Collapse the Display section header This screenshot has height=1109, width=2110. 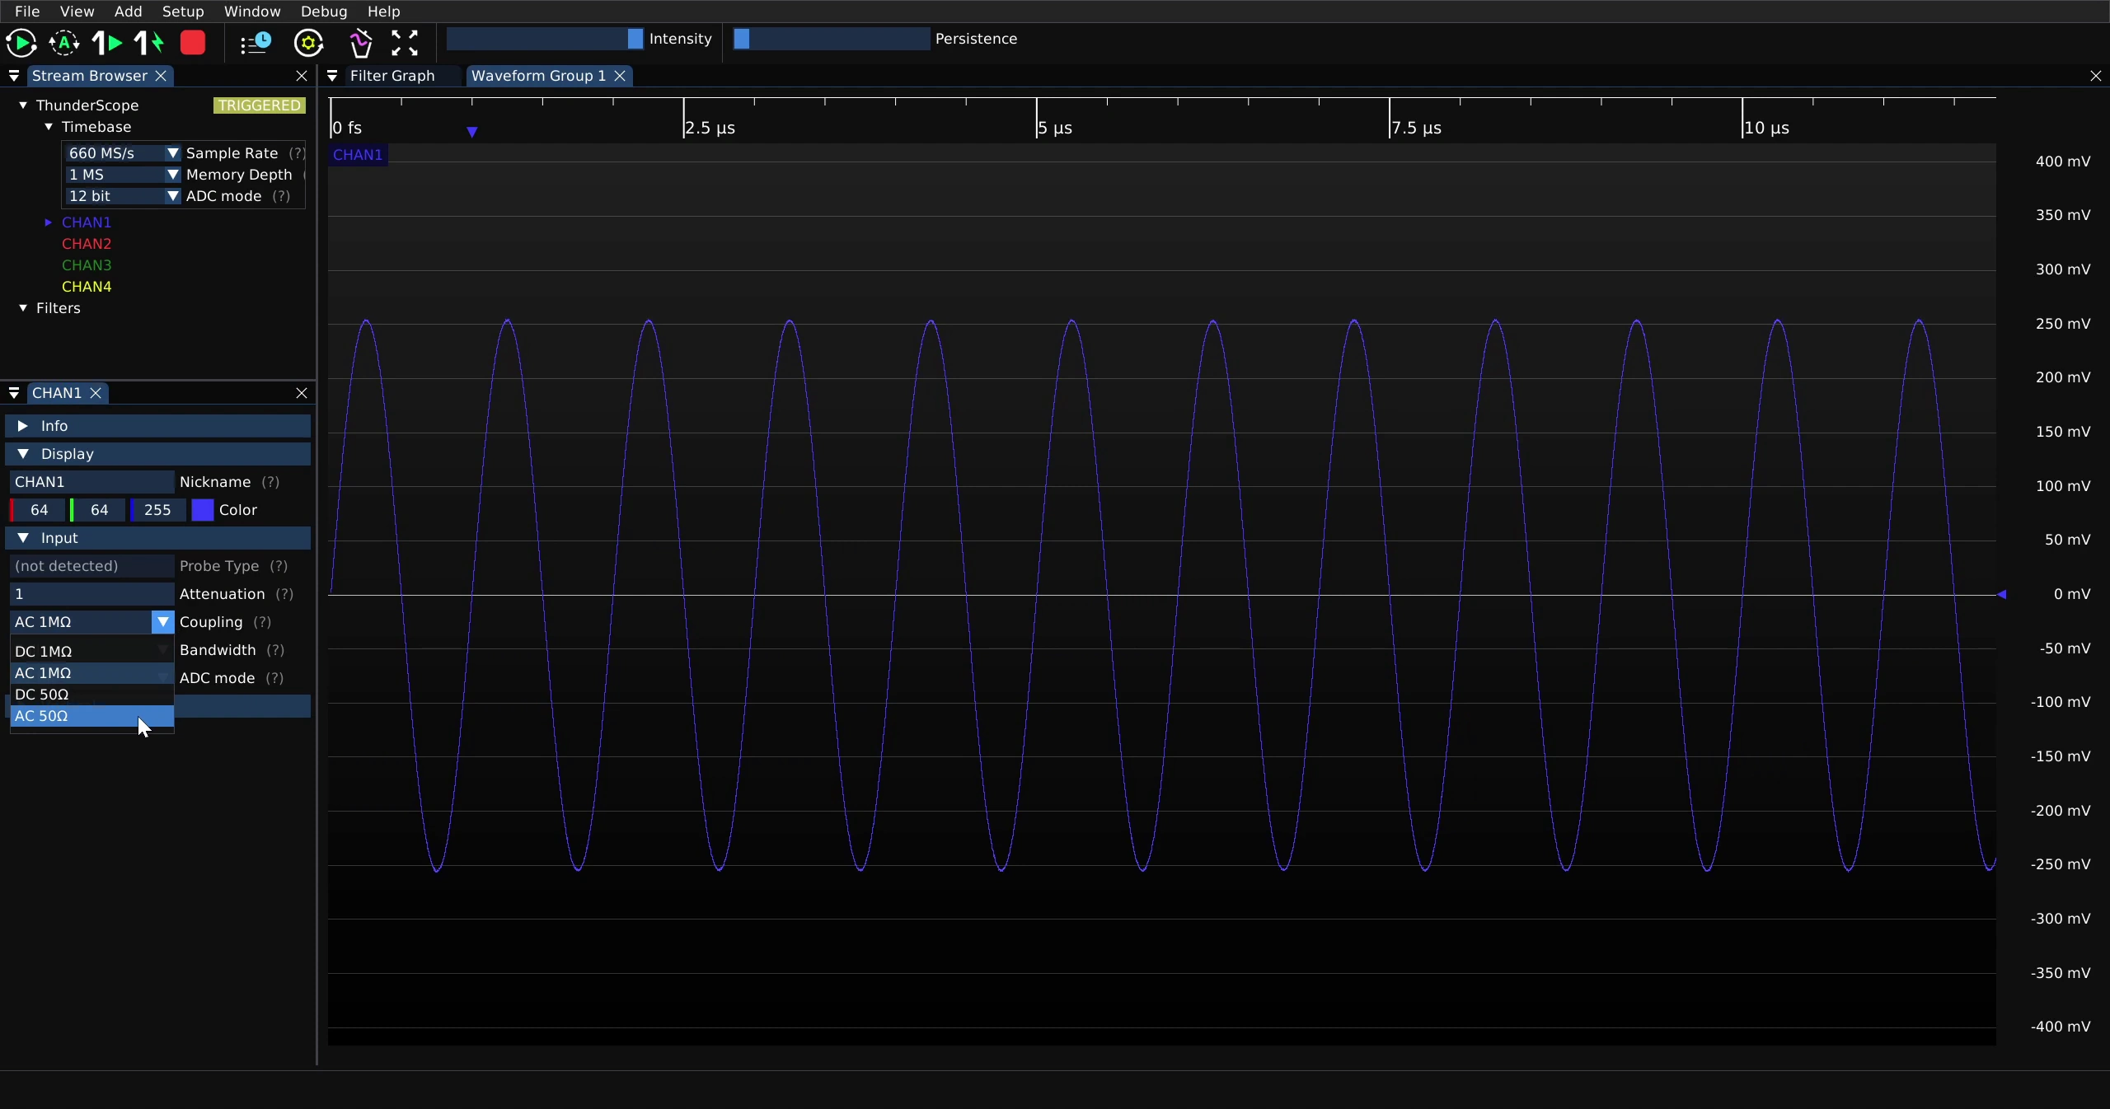[158, 454]
